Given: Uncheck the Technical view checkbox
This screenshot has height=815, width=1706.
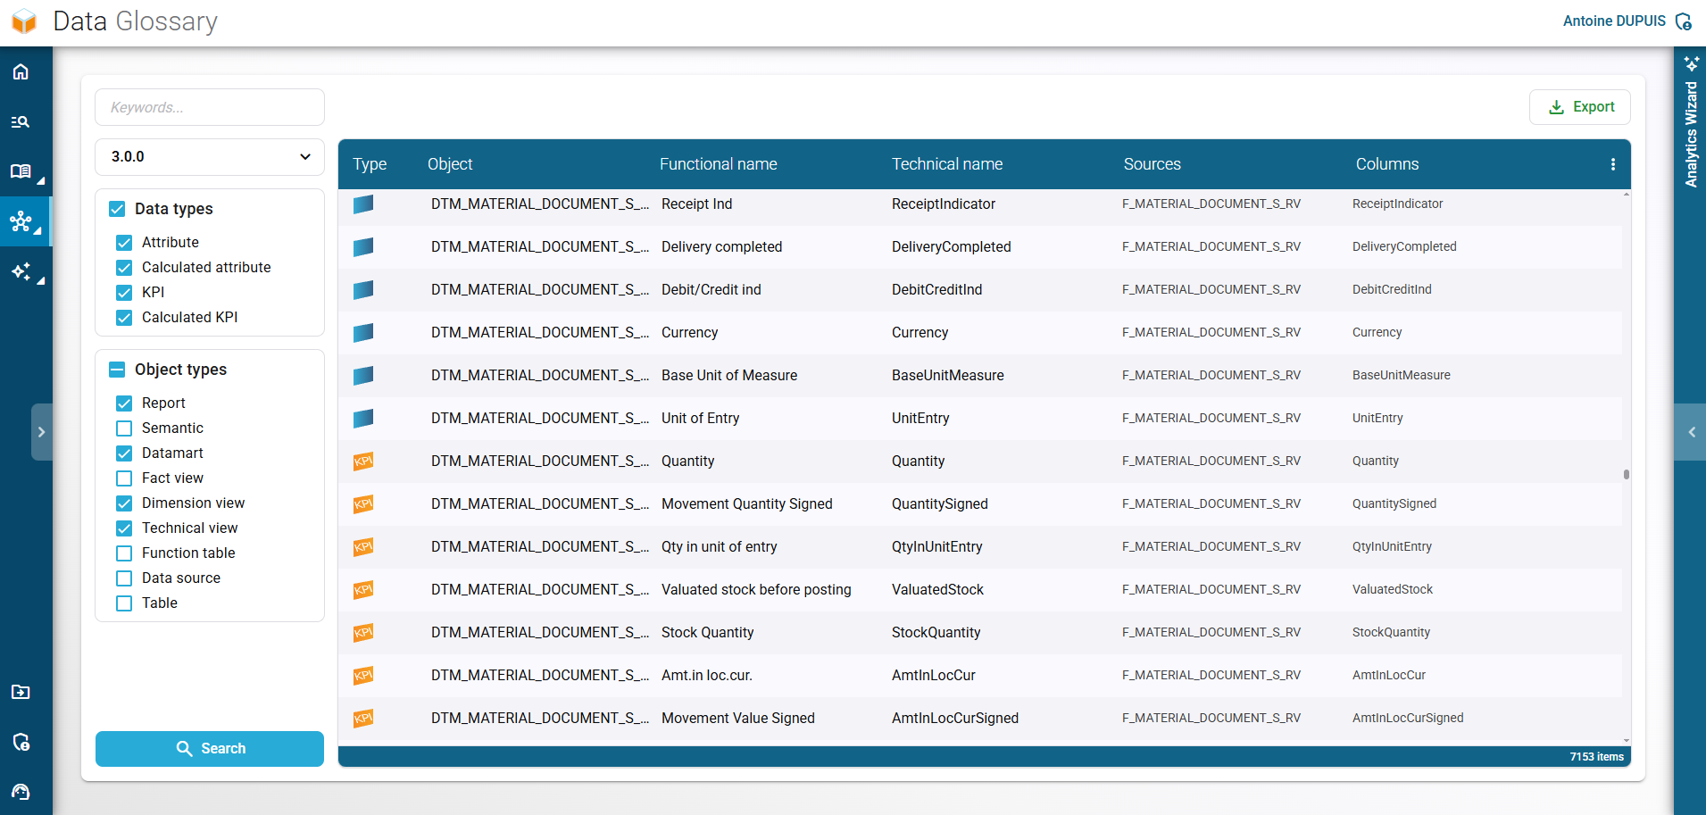Looking at the screenshot, I should click(x=124, y=528).
